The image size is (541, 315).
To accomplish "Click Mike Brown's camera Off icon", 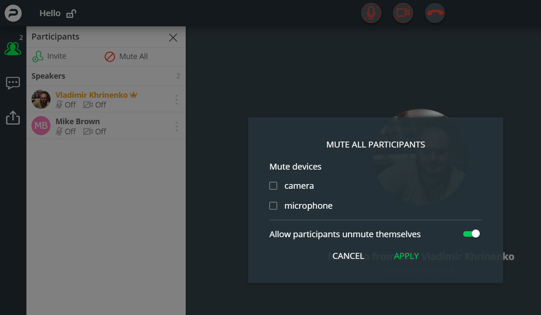I will click(88, 131).
